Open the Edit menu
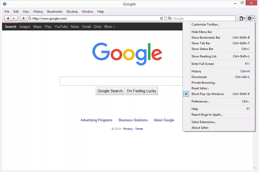259x172 pixels. (16, 12)
